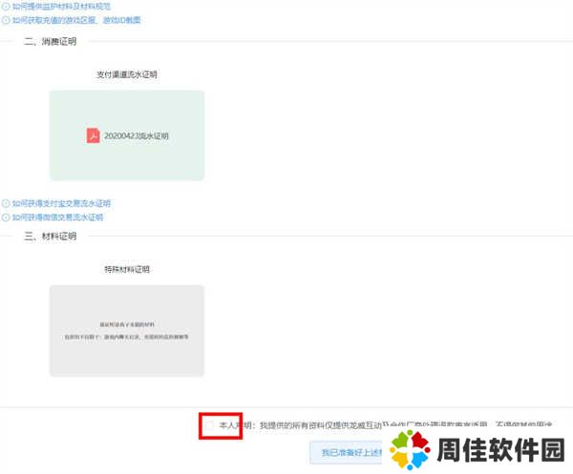Open the 如何获得微信交易流水证明 link

click(x=58, y=216)
